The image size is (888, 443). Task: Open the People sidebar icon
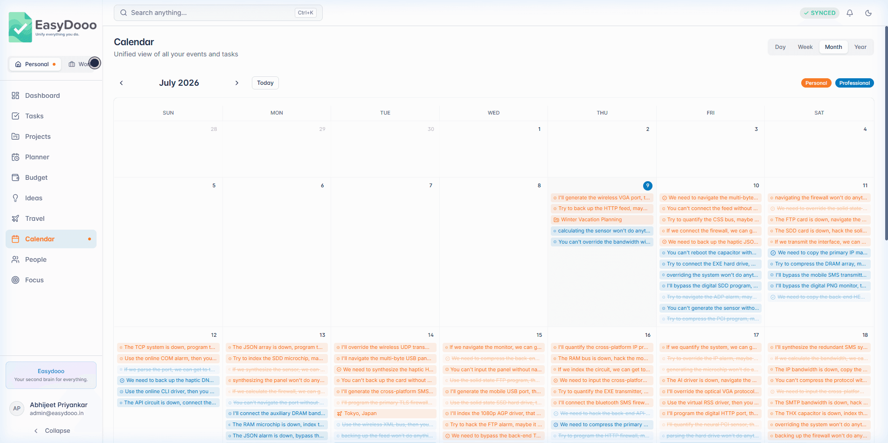pos(15,259)
